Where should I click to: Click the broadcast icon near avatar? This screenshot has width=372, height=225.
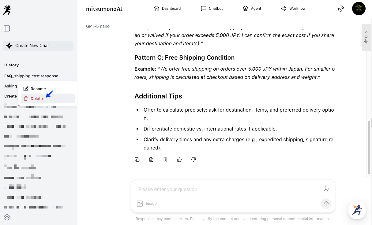pos(341,9)
